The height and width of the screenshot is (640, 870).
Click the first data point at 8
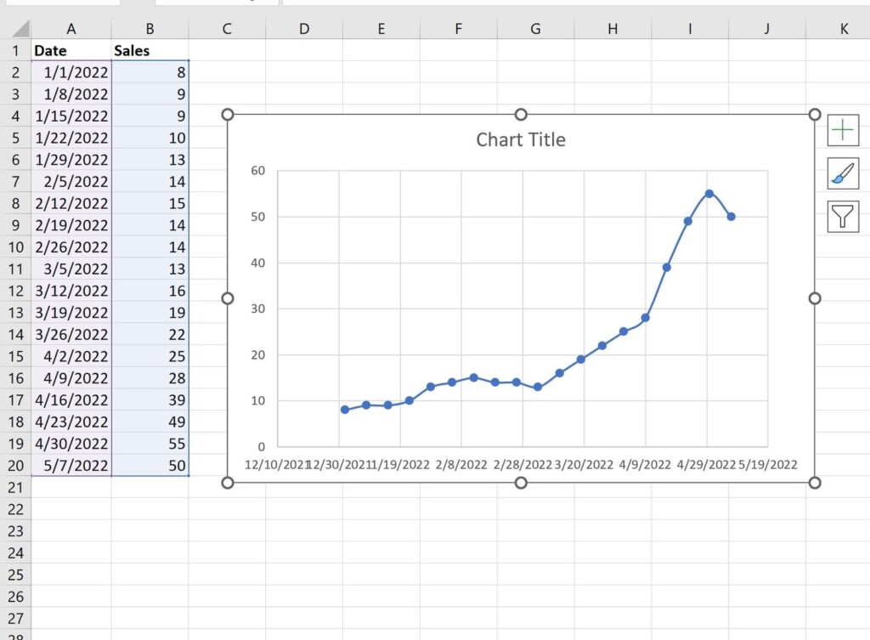point(345,410)
